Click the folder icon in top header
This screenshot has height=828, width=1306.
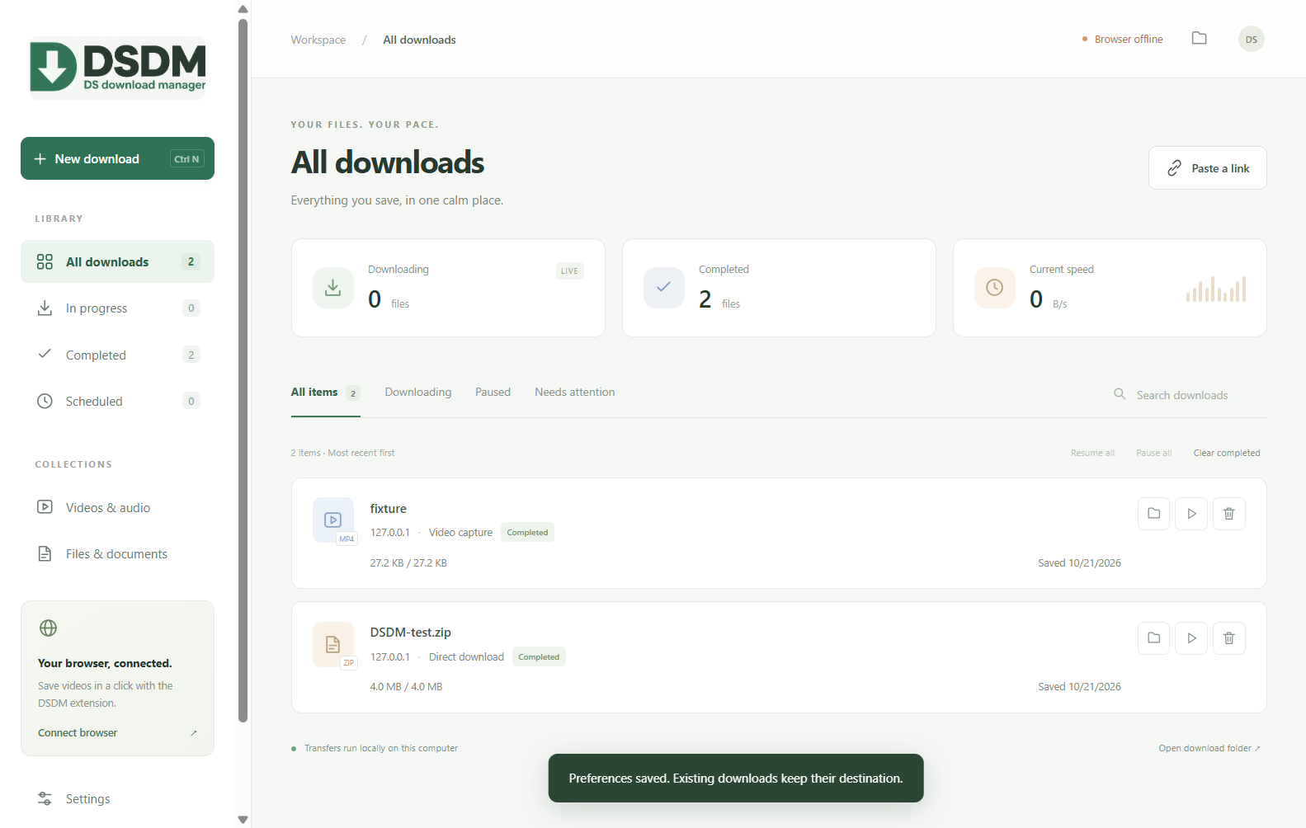1200,39
